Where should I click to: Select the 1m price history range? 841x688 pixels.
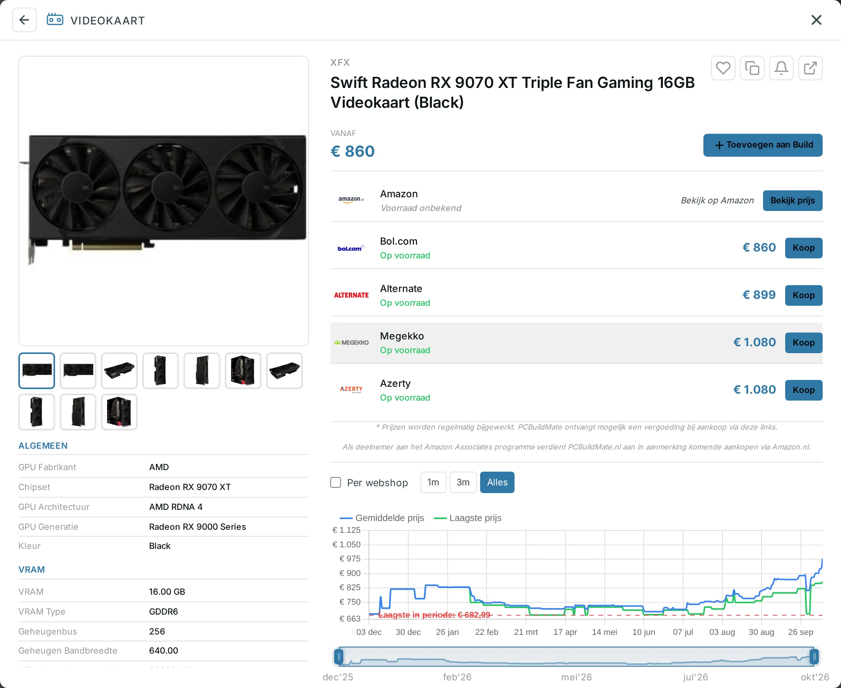click(x=433, y=482)
